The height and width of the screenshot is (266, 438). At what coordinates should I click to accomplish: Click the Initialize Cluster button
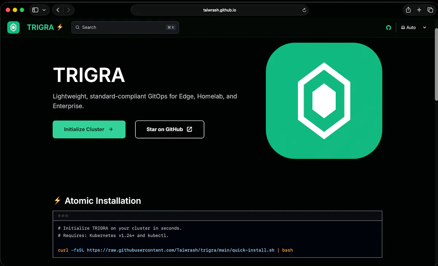pos(89,129)
